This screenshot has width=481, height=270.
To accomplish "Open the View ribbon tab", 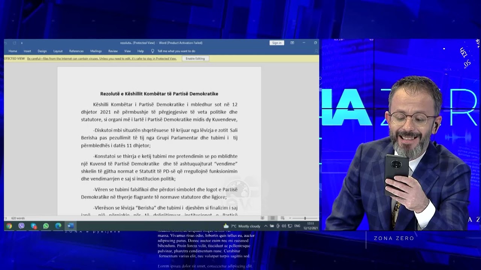I will click(128, 51).
